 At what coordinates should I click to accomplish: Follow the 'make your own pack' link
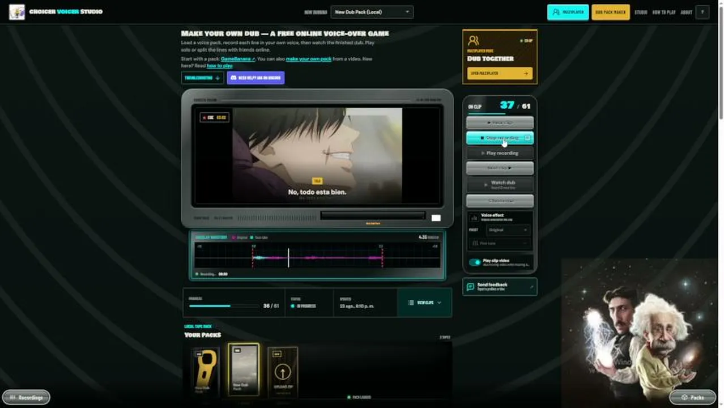(309, 59)
